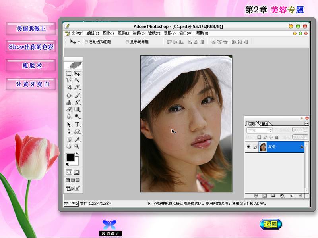Select the Healing/Patch tool
The width and height of the screenshot is (318, 238).
tap(69, 96)
